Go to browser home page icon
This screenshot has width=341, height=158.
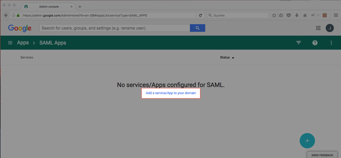[x=305, y=15]
